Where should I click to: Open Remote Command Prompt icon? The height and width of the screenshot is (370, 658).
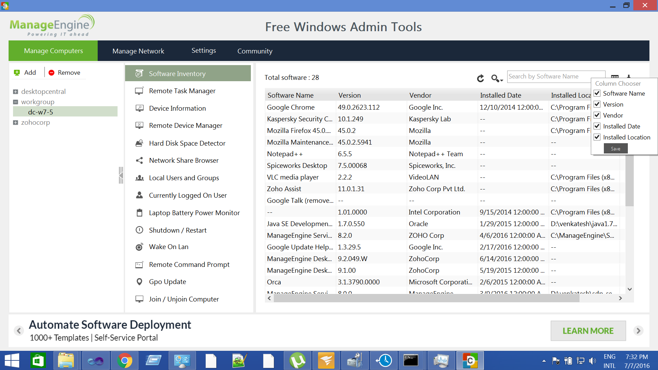point(139,264)
